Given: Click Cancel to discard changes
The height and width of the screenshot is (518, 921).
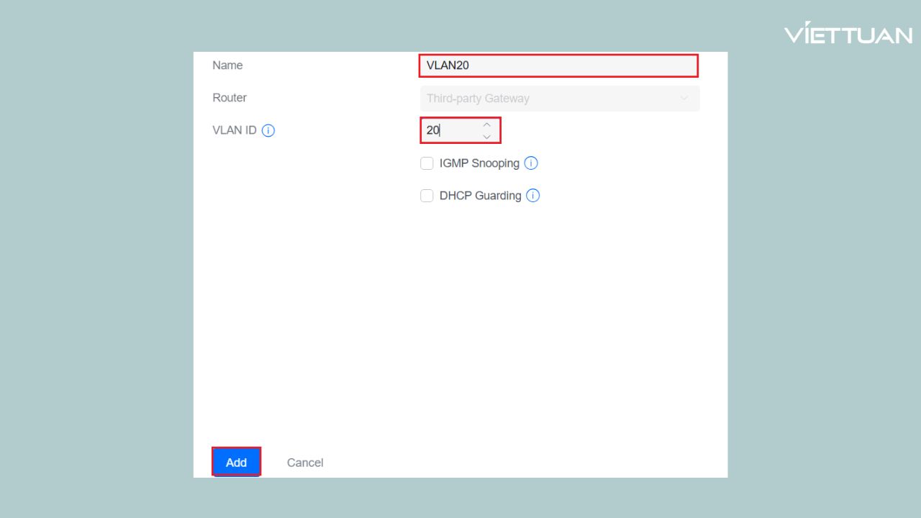Looking at the screenshot, I should coord(305,463).
